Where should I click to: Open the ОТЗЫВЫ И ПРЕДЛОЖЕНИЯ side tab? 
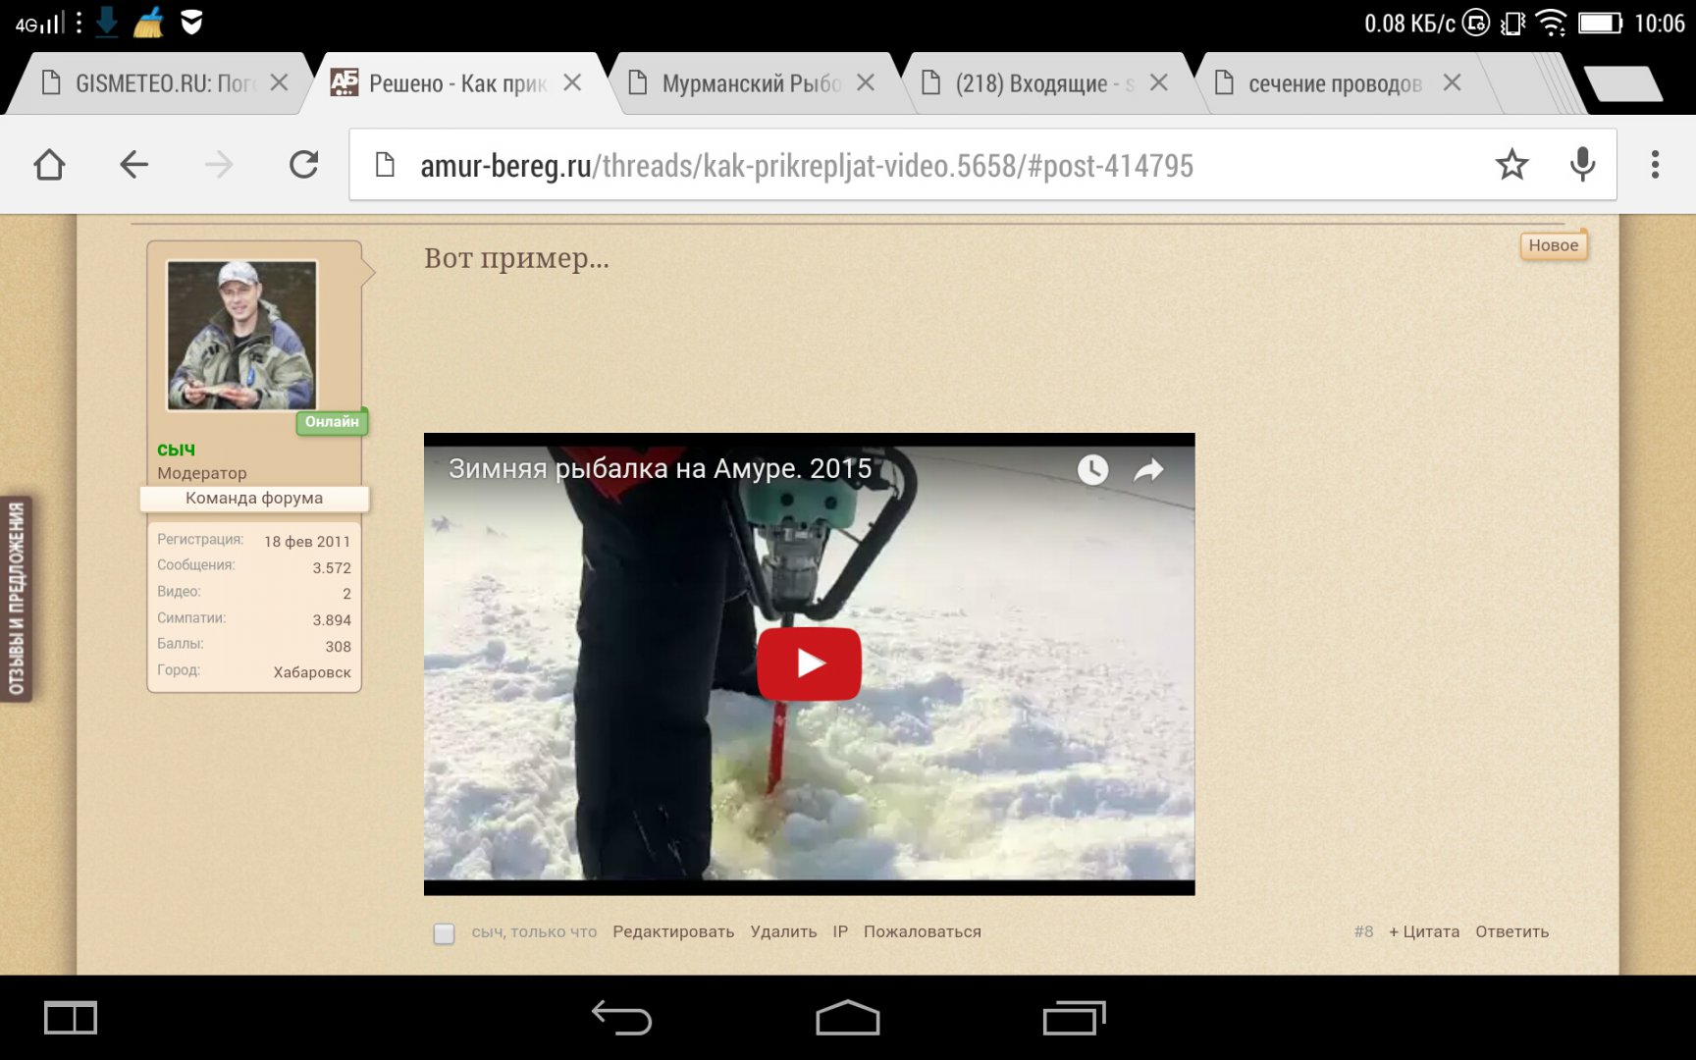tap(16, 599)
